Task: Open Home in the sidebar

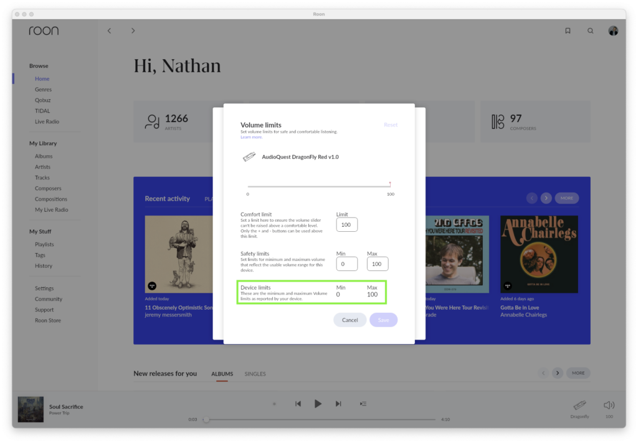Action: click(x=42, y=79)
